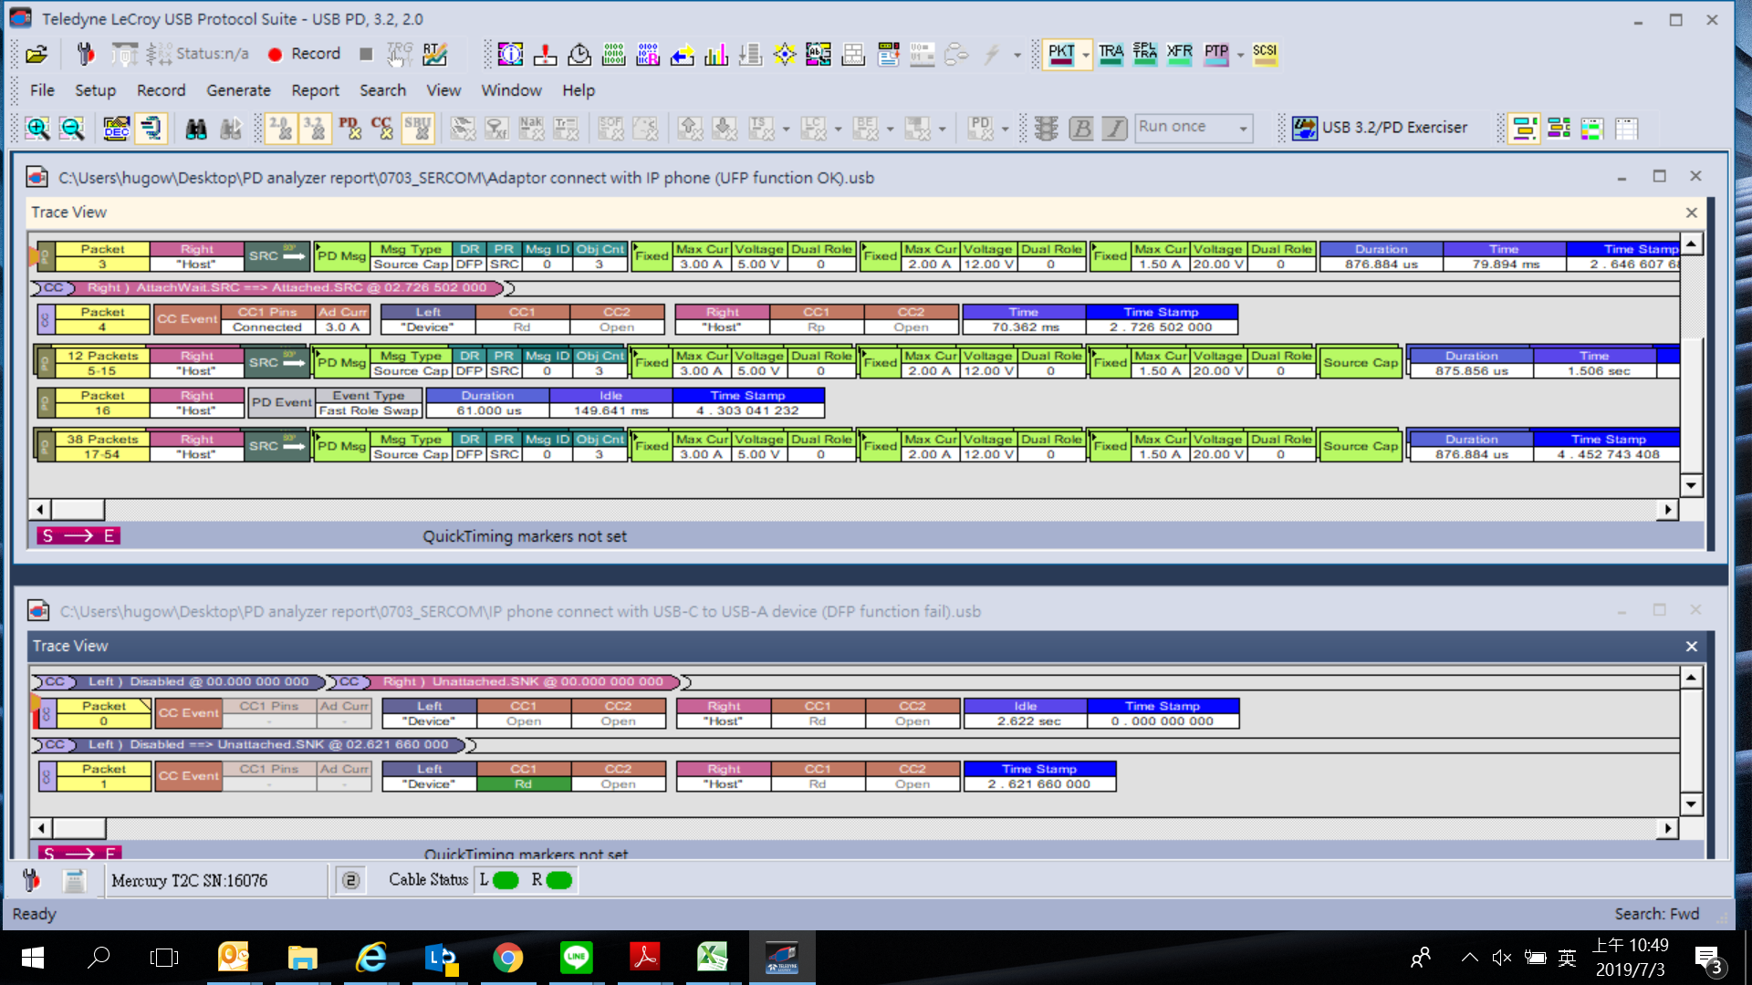This screenshot has height=985, width=1752.
Task: Open the Window menu
Action: (x=511, y=90)
